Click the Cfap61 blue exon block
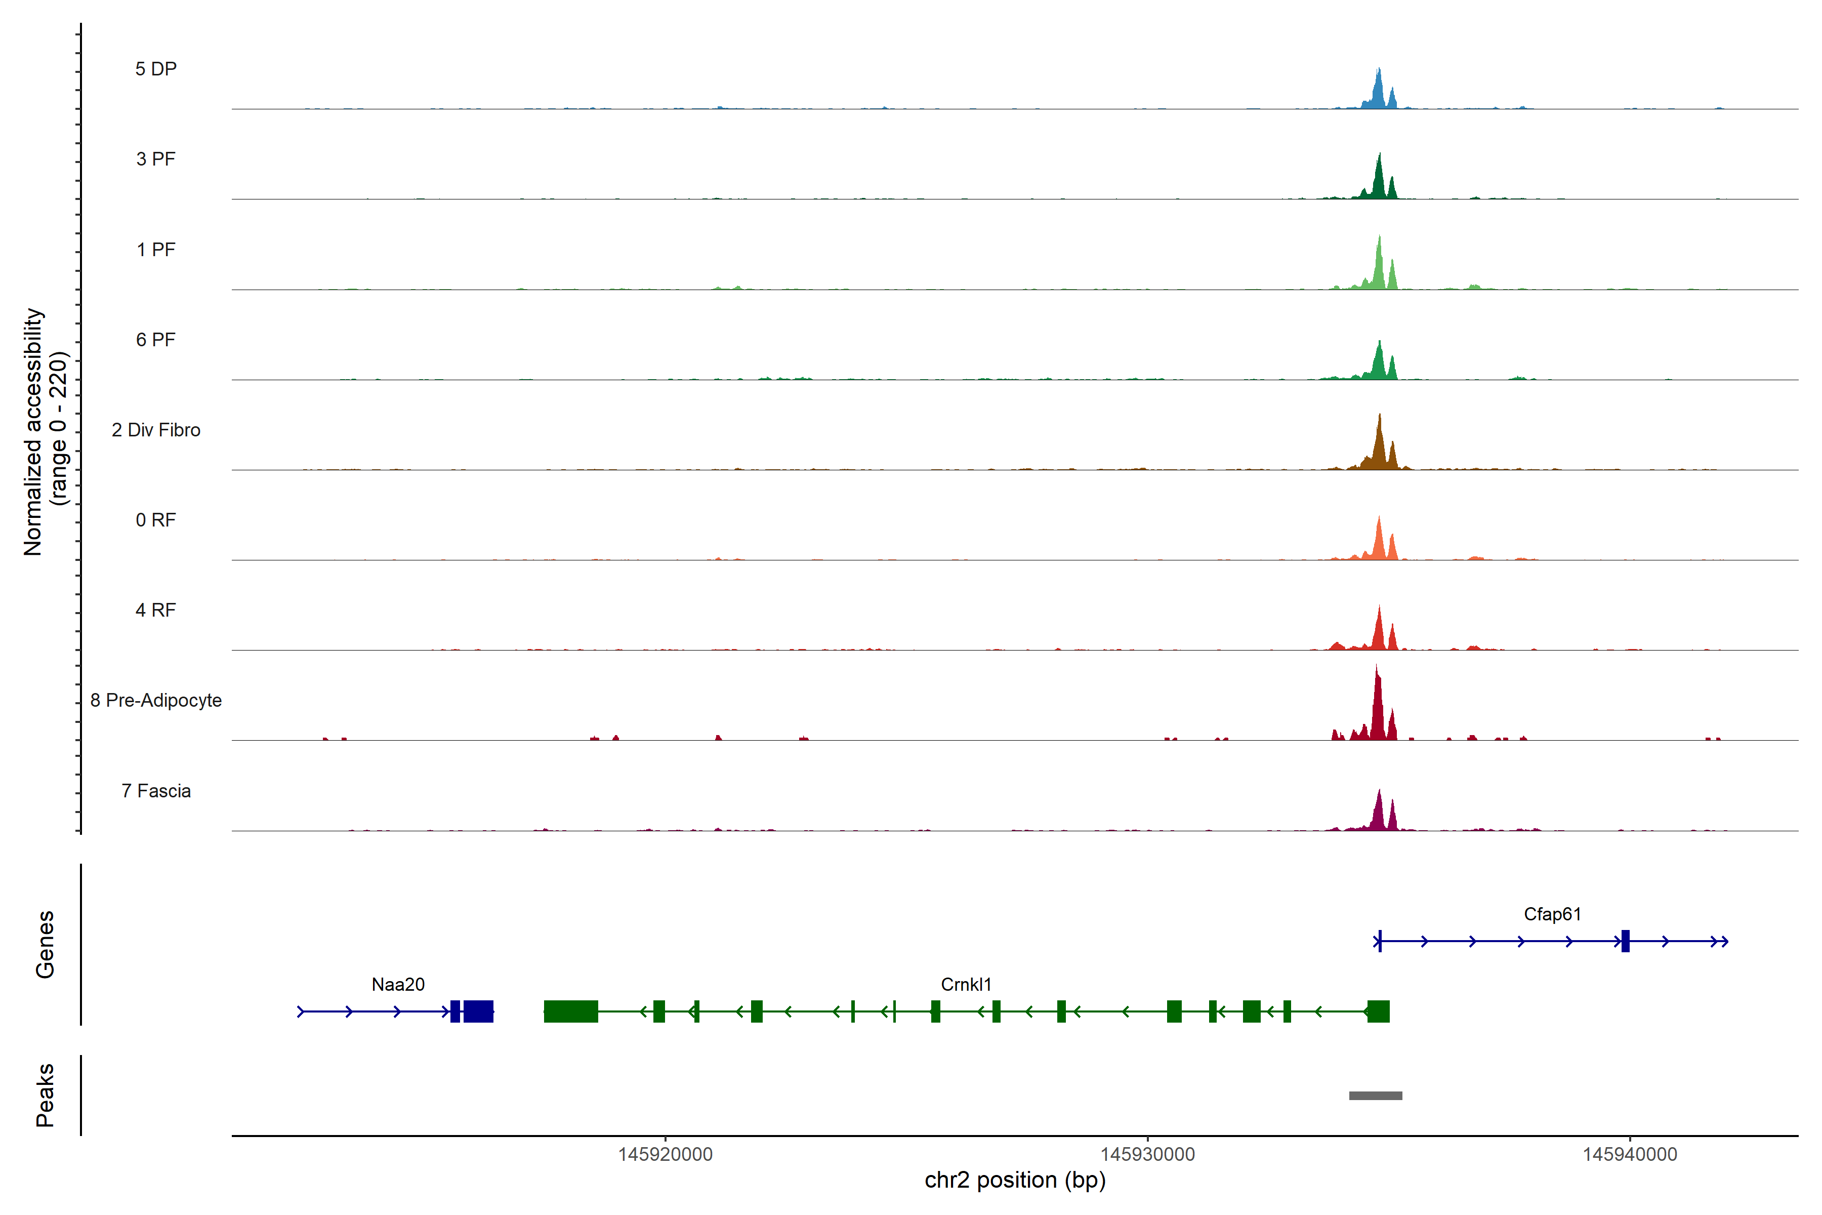 point(1625,941)
